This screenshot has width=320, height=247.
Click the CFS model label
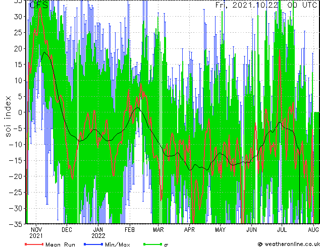(x=39, y=5)
